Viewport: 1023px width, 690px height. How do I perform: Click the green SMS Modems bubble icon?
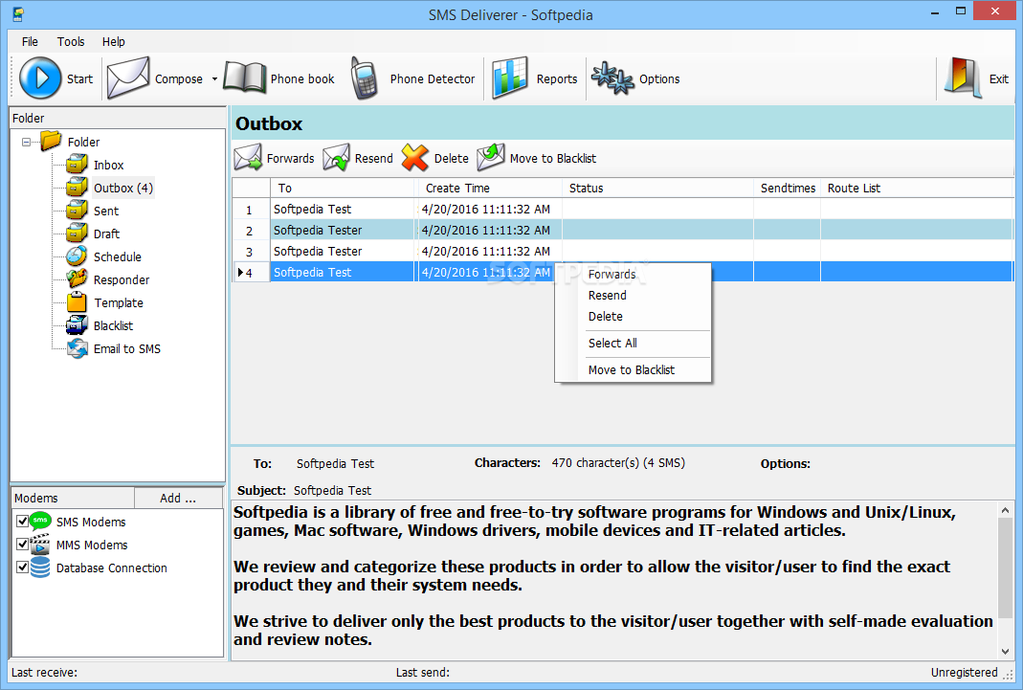coord(40,521)
